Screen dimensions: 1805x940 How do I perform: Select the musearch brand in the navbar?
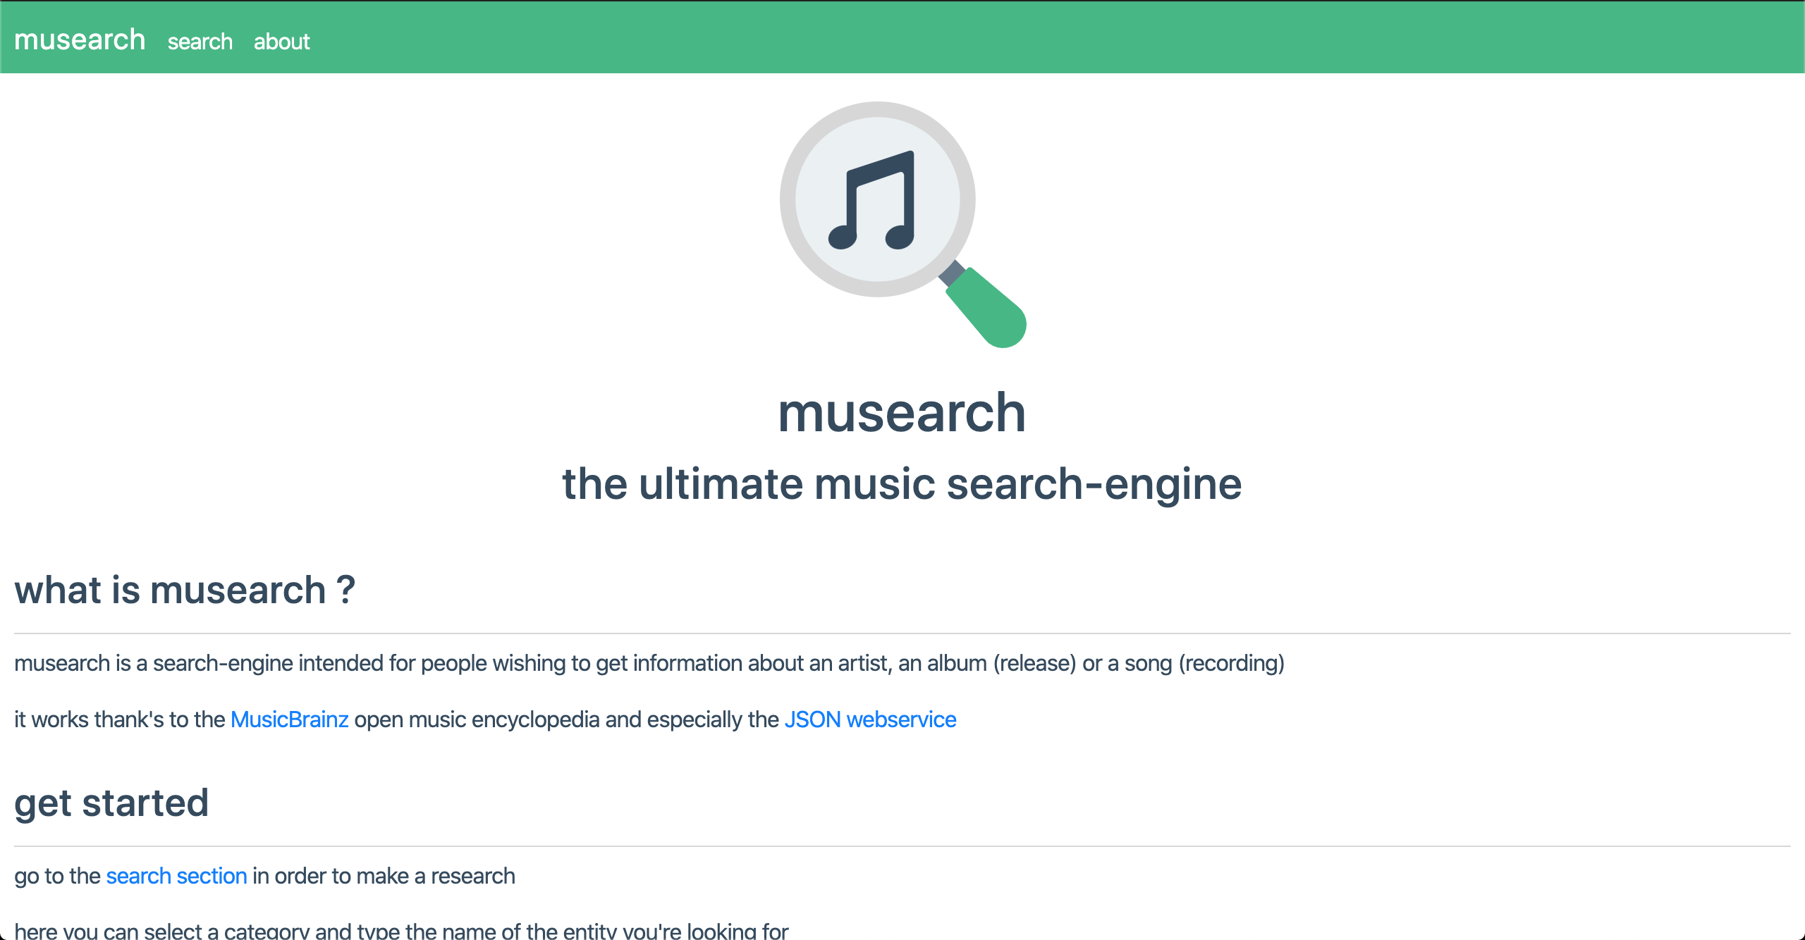(80, 39)
